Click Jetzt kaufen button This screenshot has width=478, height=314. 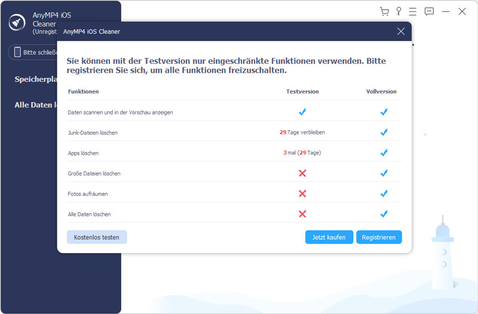pos(329,237)
